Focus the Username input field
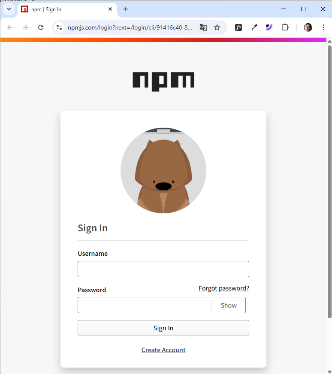Screen dimensions: 332x374 [163, 269]
